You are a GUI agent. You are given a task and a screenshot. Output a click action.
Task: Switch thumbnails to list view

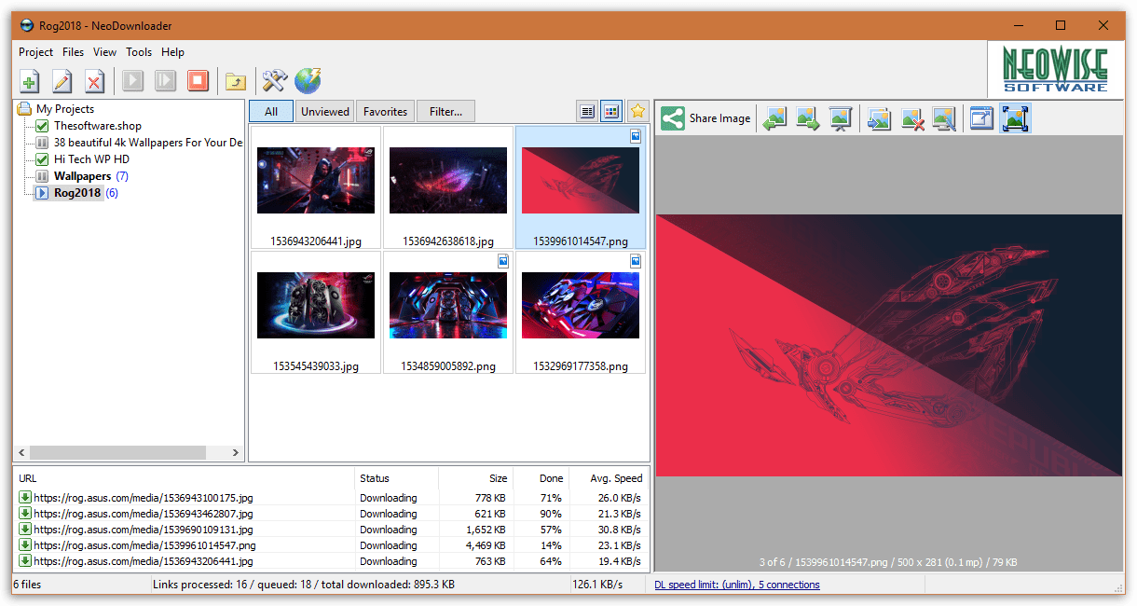point(586,110)
